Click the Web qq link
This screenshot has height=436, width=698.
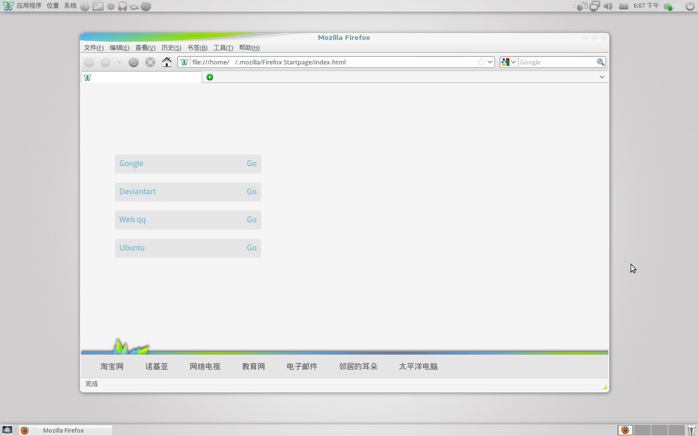pos(132,220)
